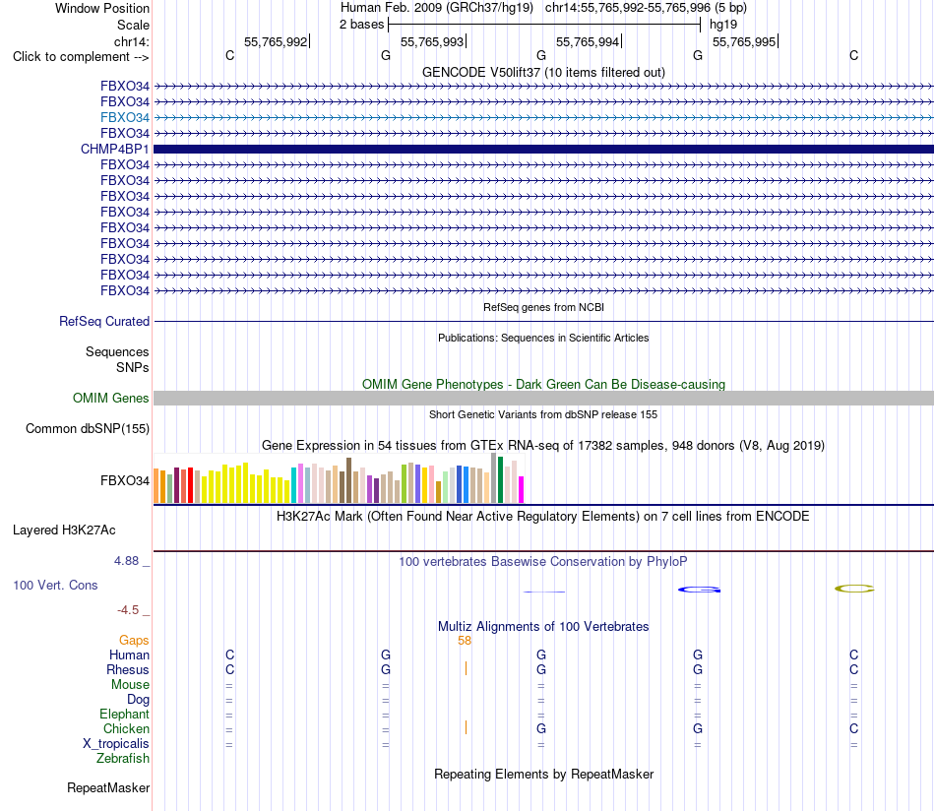Click the tall dark brown GTEx expression bar
The height and width of the screenshot is (811, 935).
click(x=348, y=480)
